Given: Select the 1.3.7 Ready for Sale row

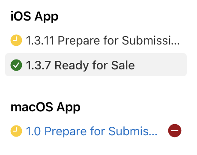Looking at the screenshot, I should pyautogui.click(x=96, y=65).
